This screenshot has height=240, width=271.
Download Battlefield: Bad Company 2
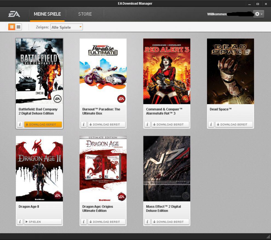[43, 125]
